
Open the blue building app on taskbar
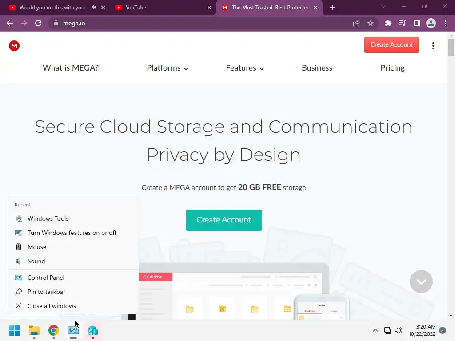(x=93, y=330)
